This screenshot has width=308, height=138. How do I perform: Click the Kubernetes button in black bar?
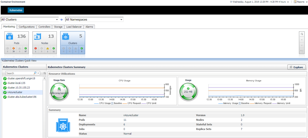pos(16,10)
